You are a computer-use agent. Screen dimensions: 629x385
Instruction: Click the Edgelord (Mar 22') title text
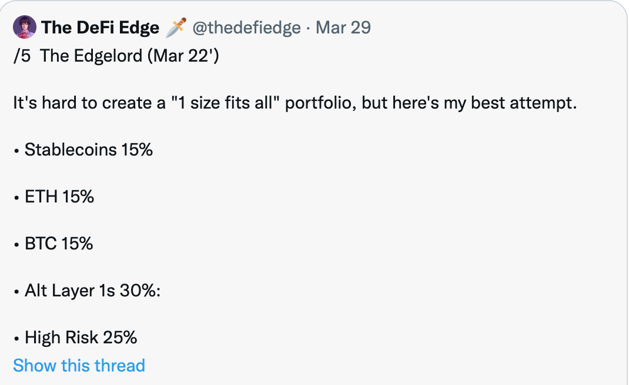tap(129, 55)
